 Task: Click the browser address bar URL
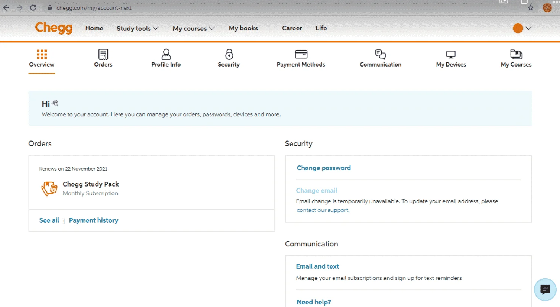pyautogui.click(x=94, y=8)
